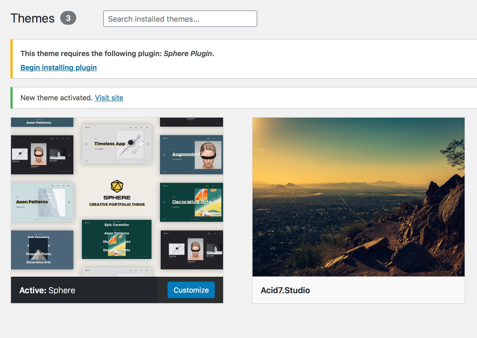Follow the Visit site link

[x=109, y=98]
